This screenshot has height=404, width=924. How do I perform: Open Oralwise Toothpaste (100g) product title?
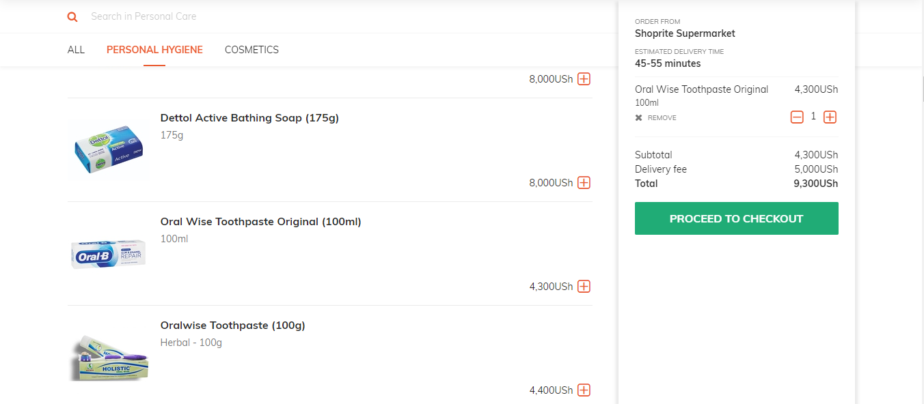[x=233, y=326]
